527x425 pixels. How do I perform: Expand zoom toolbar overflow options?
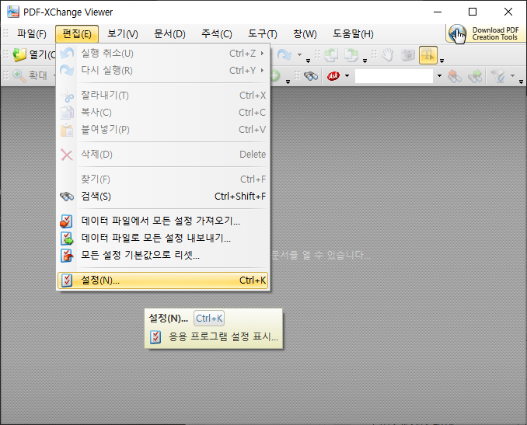288,82
